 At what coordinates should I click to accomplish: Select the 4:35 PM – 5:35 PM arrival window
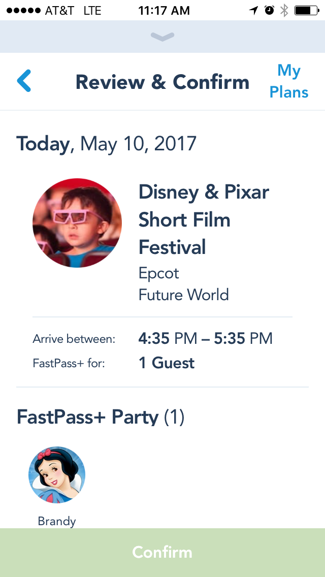205,339
